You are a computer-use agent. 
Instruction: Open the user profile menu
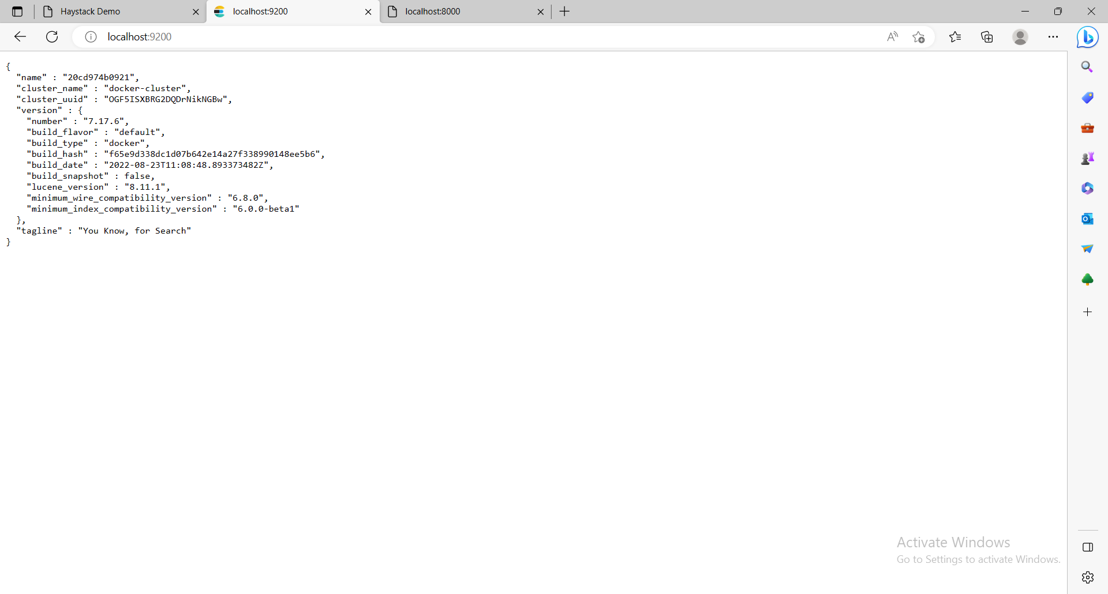tap(1020, 37)
